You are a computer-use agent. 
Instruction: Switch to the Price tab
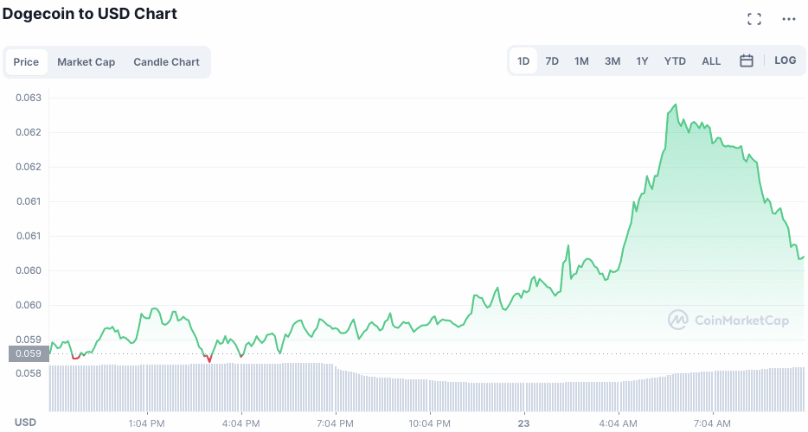26,62
